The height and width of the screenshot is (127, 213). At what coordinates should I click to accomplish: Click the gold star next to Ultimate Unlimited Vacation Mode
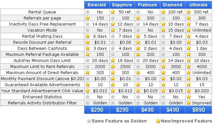(x=189, y=30)
